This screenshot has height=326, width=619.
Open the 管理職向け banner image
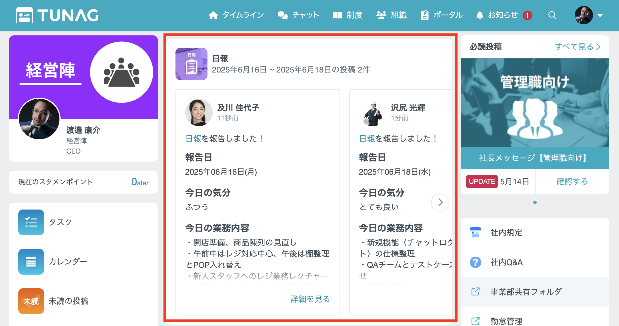point(535,102)
